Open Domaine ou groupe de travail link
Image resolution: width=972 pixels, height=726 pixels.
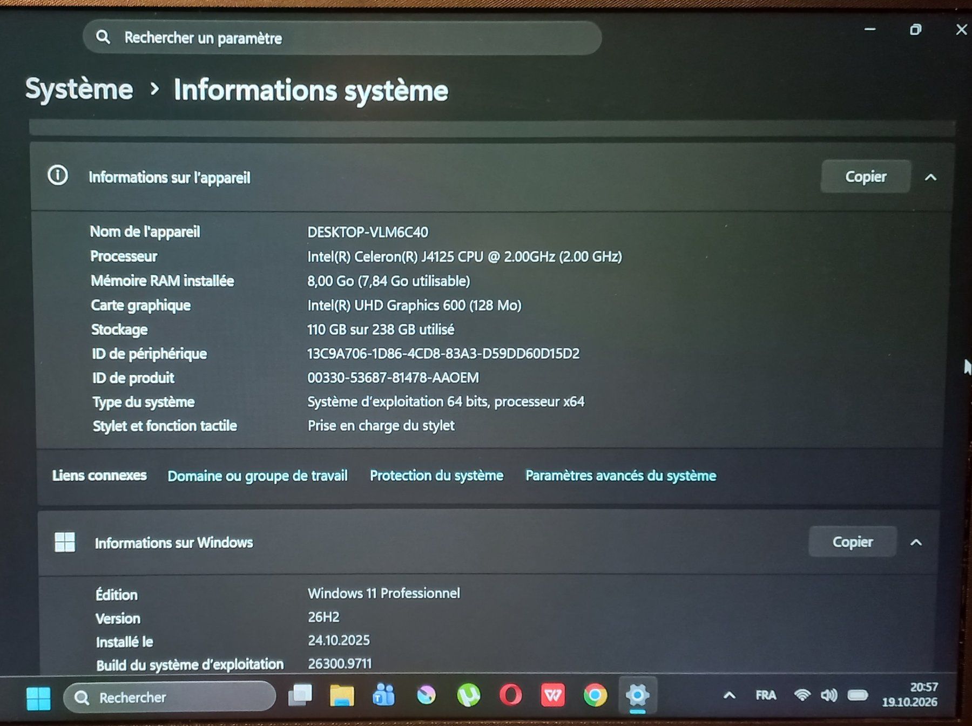pyautogui.click(x=258, y=476)
